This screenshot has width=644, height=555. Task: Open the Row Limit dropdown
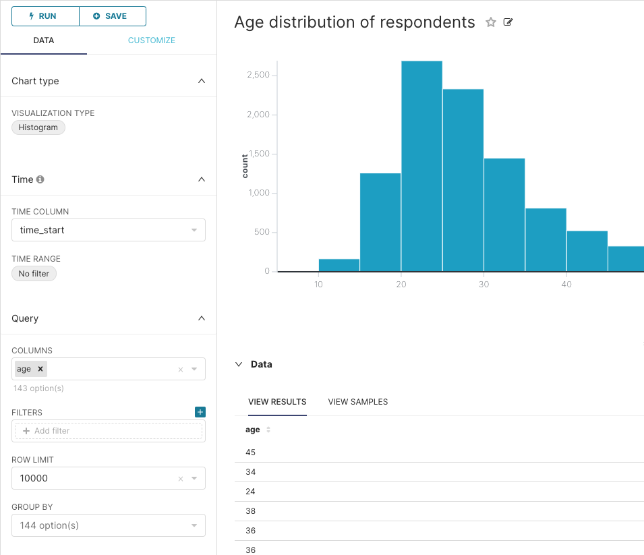(194, 478)
